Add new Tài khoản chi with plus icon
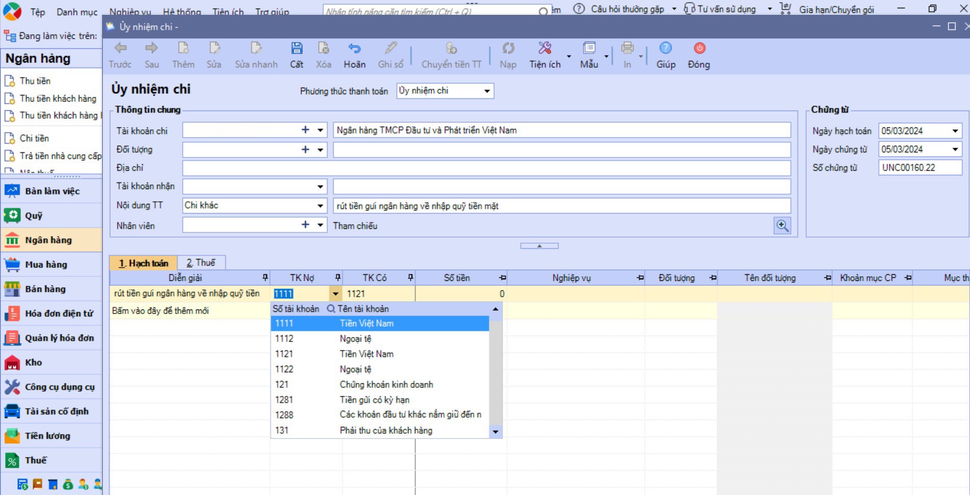 [x=305, y=130]
